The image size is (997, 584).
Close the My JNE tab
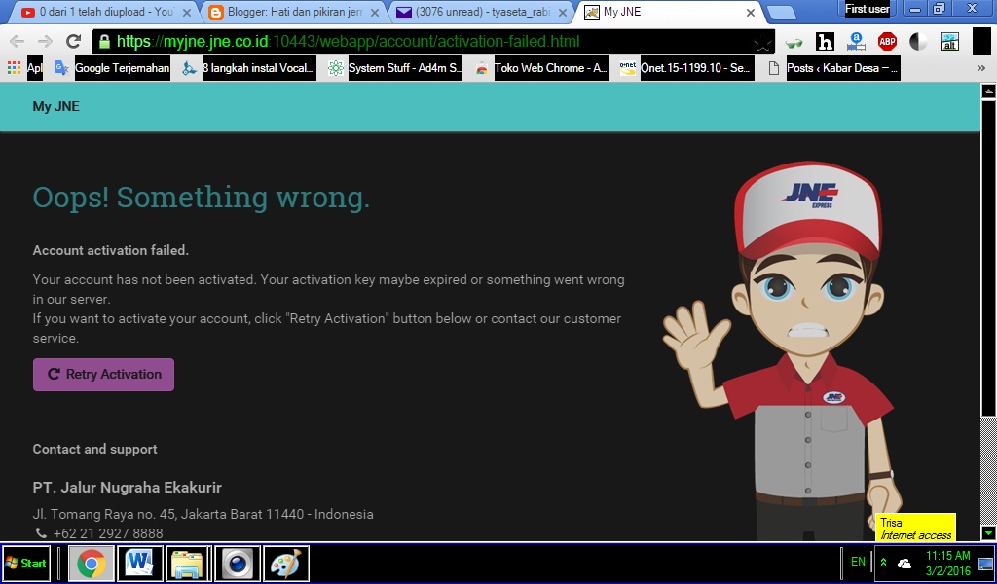point(751,13)
